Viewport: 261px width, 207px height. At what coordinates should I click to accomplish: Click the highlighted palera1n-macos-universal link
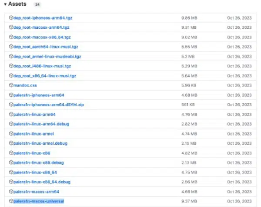pos(39,201)
